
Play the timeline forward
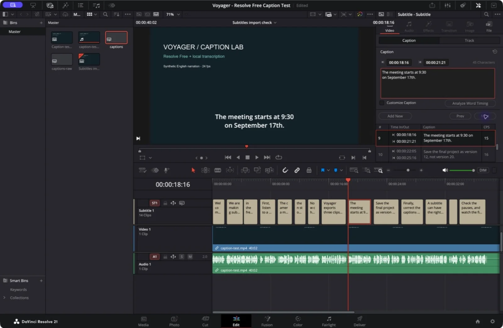pyautogui.click(x=257, y=157)
